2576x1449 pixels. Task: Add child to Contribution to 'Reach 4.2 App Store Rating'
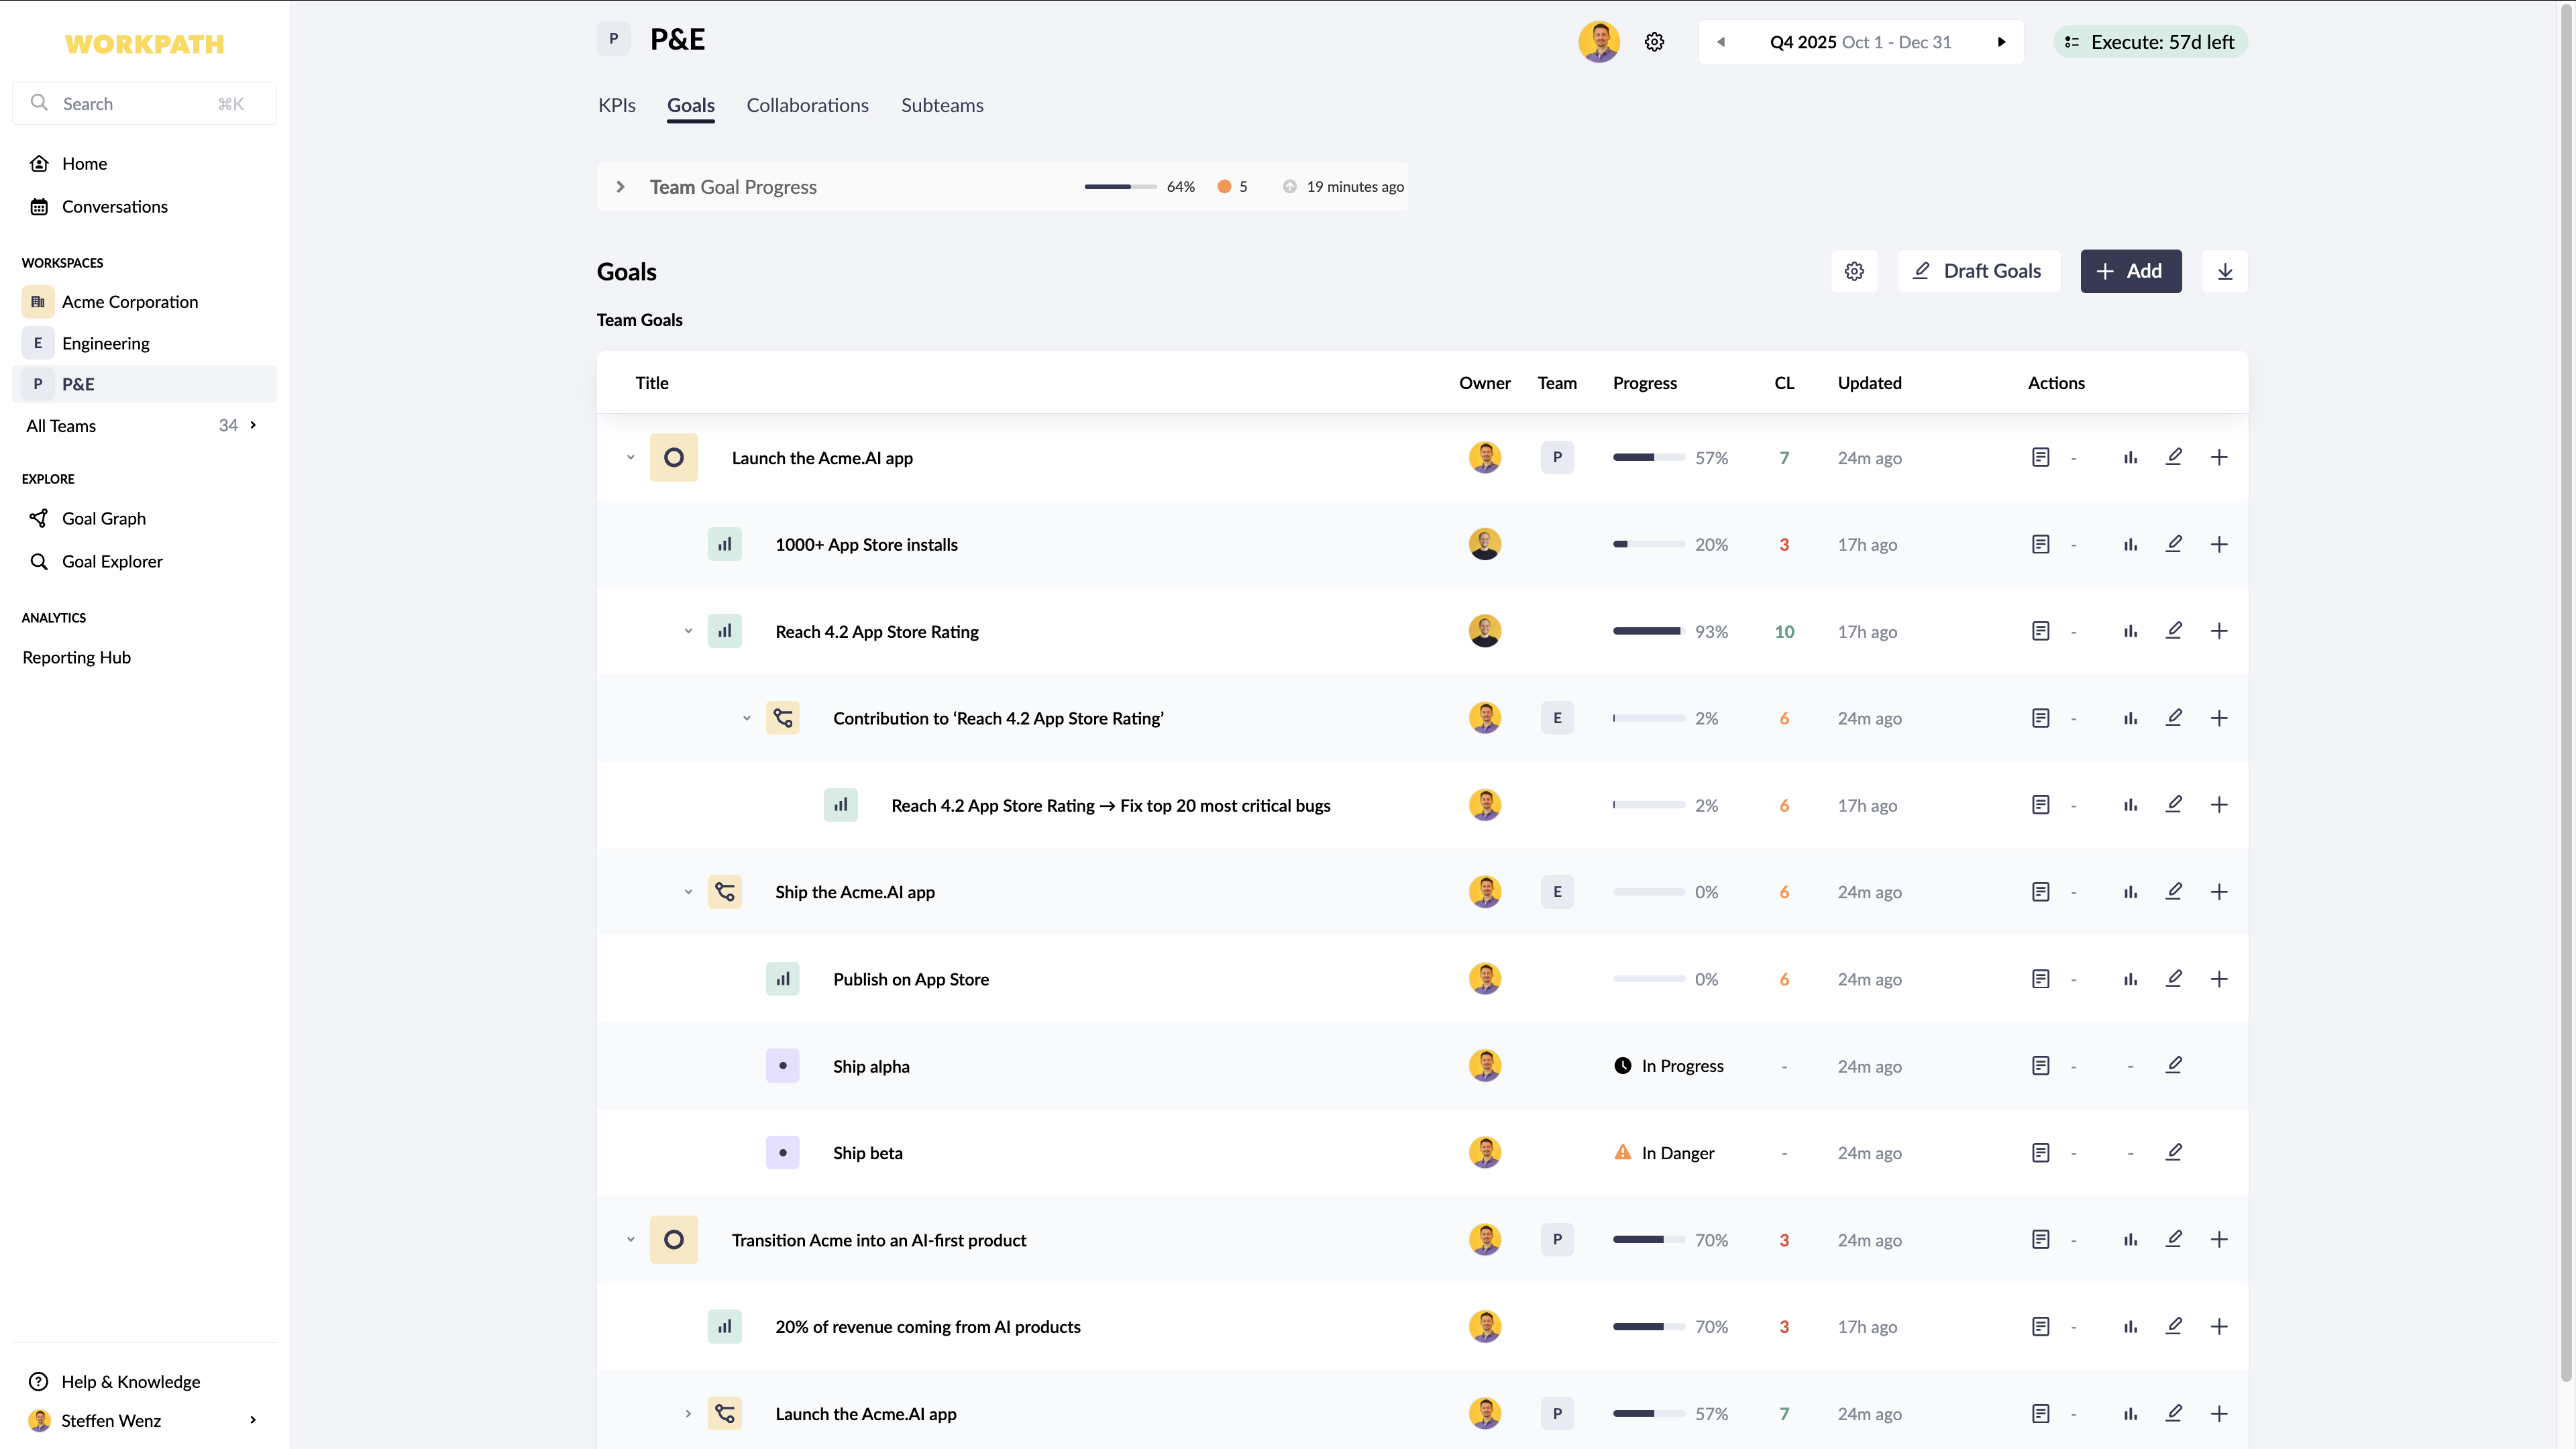tap(2219, 718)
